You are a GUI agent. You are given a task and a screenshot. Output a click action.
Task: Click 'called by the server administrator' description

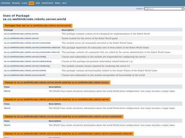(116, 52)
